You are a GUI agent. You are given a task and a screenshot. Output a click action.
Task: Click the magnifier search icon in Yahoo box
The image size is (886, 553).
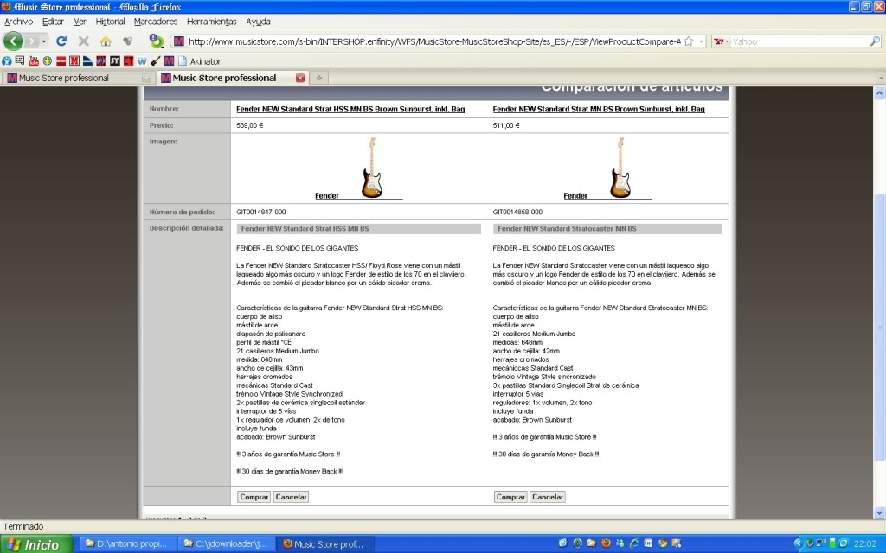pyautogui.click(x=874, y=41)
